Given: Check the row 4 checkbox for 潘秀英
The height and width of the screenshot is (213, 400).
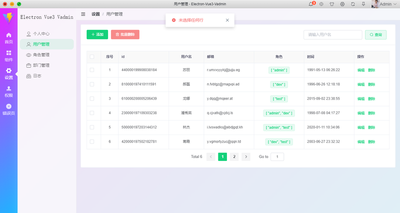Looking at the screenshot, I should (92, 112).
